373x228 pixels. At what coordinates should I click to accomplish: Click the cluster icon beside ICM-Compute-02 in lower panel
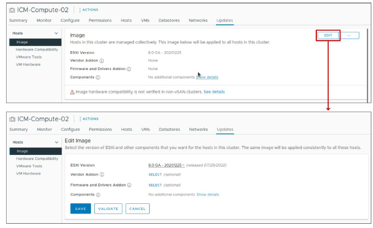click(12, 119)
